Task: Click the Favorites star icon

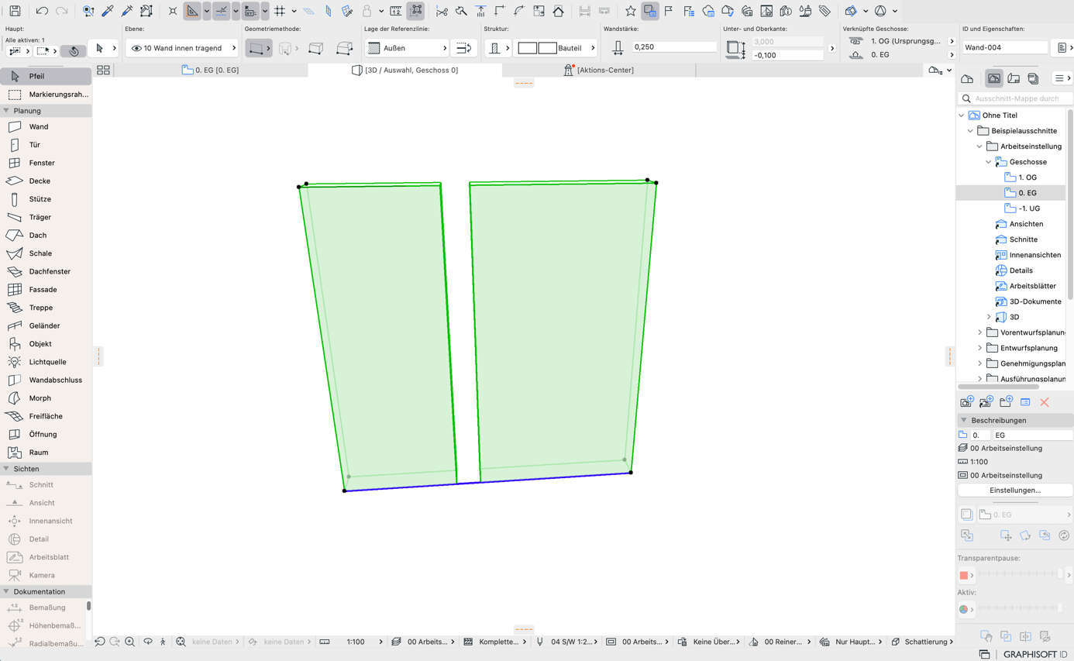Action: 631,11
